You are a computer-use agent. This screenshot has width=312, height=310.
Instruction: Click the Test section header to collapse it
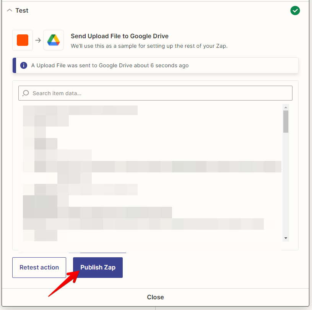coord(21,10)
